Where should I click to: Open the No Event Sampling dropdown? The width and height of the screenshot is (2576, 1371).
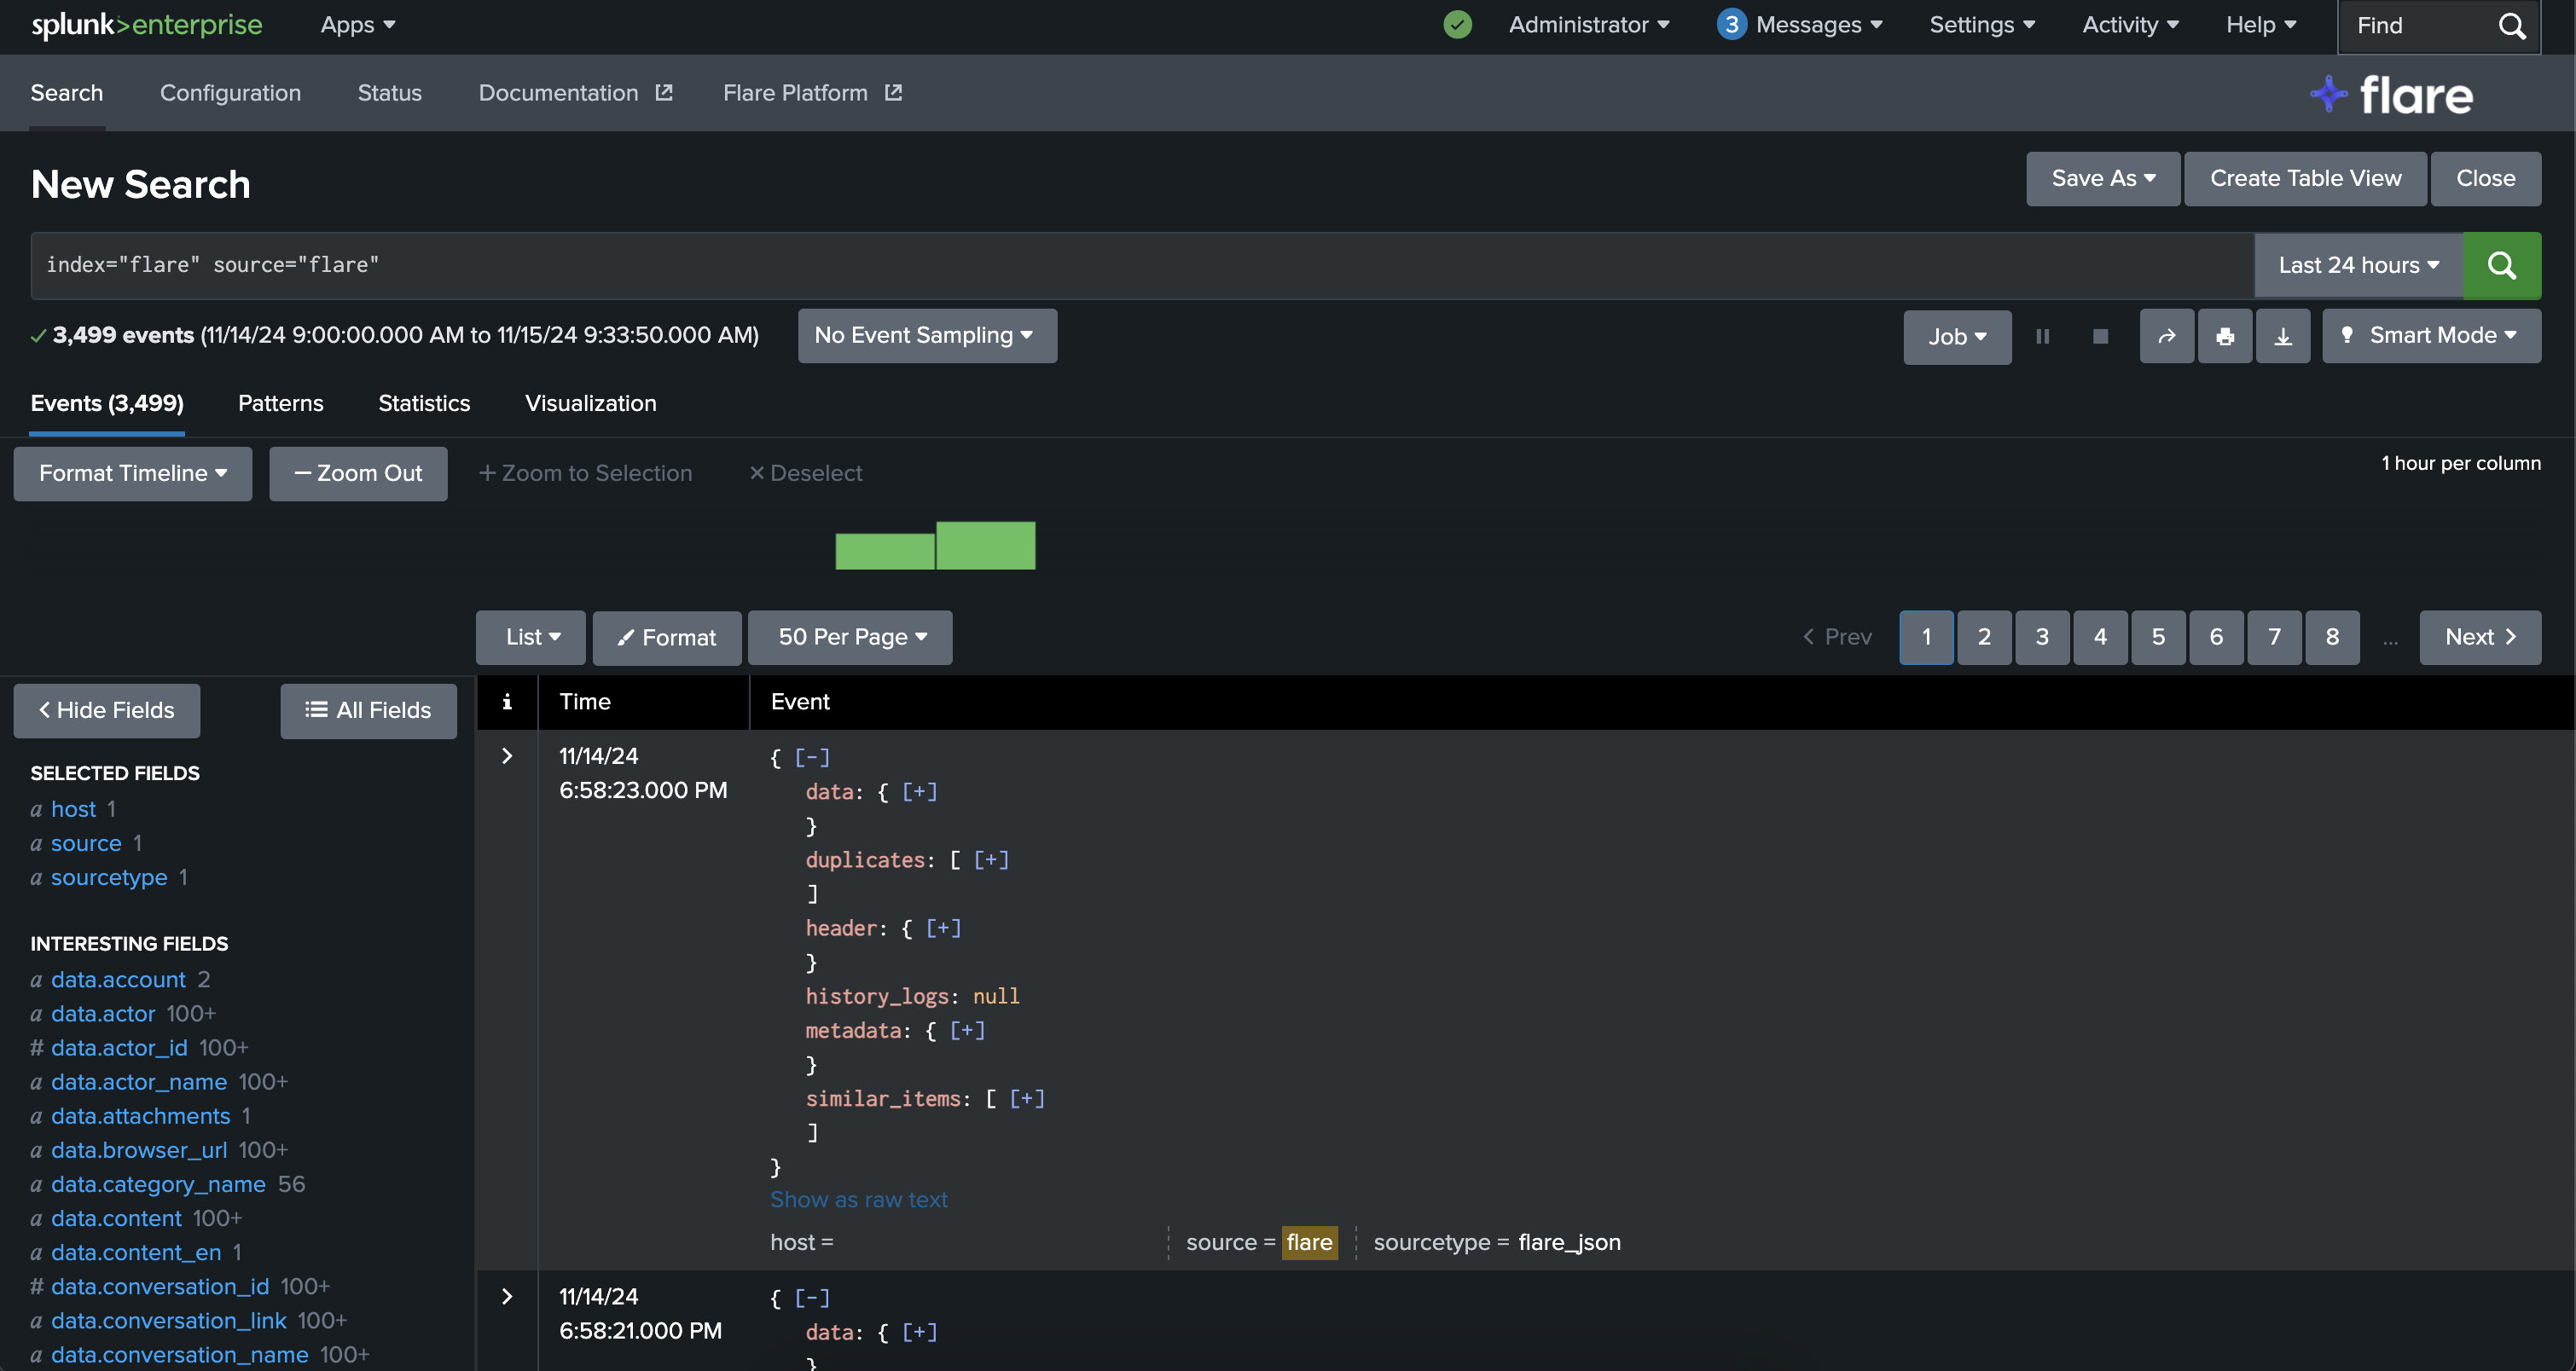tap(926, 336)
